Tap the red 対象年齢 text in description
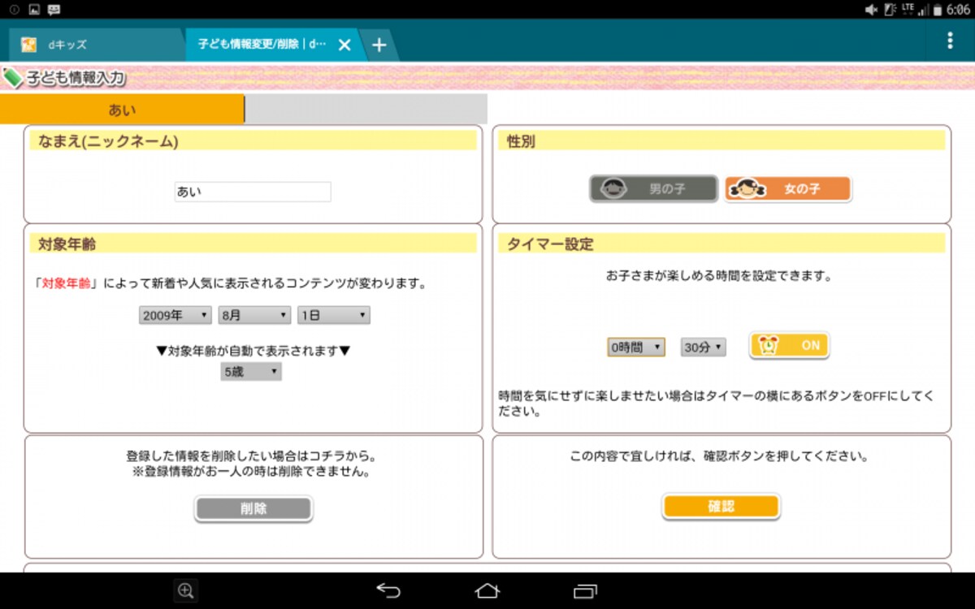The height and width of the screenshot is (609, 975). point(65,284)
